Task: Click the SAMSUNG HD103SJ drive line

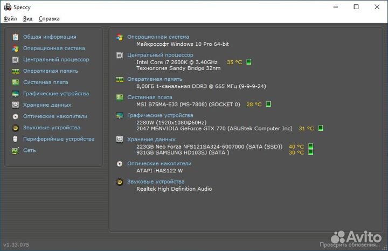Action: pos(183,152)
